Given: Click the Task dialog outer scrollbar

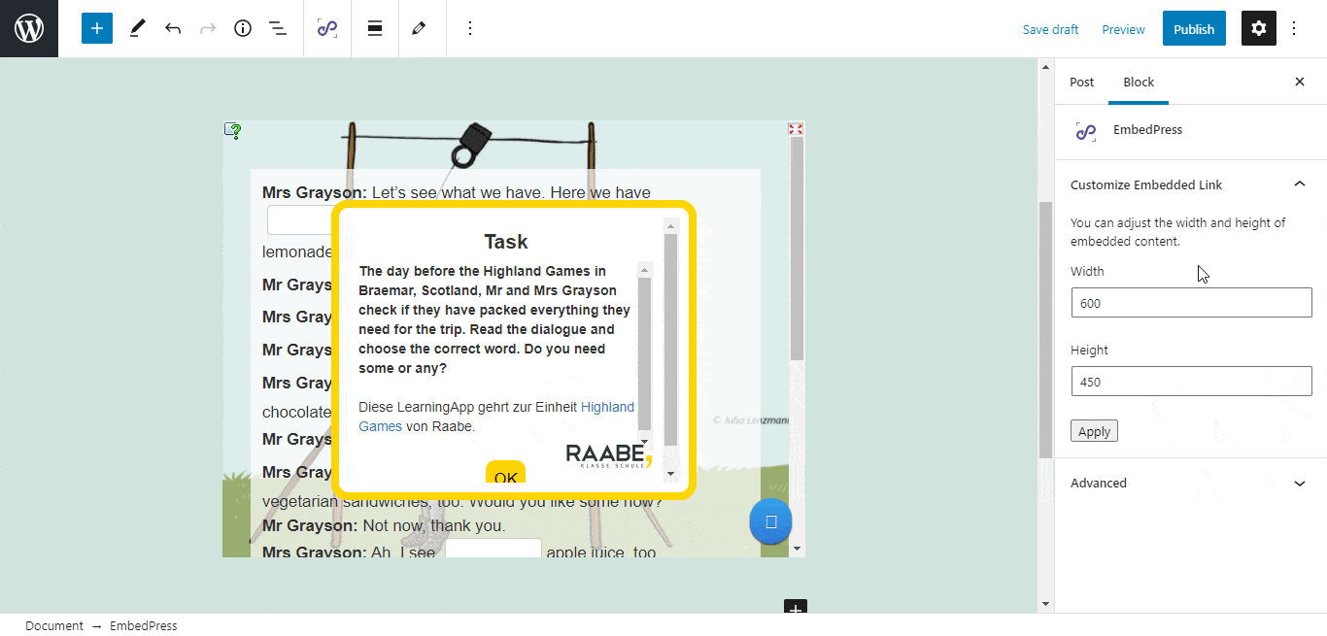Looking at the screenshot, I should (670, 339).
